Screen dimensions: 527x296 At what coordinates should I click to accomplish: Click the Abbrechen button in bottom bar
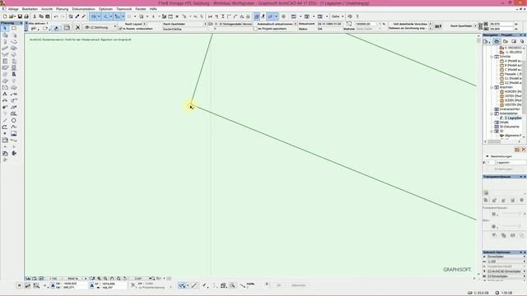[298, 285]
